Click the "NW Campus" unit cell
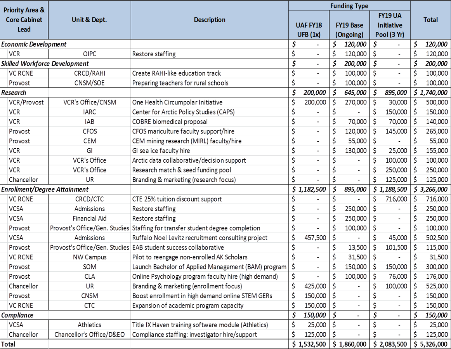 [x=89, y=257]
